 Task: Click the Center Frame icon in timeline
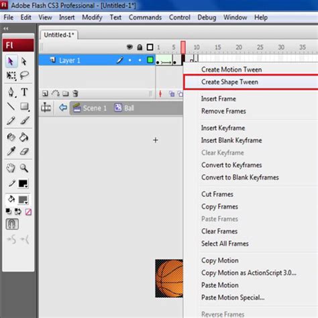160,94
